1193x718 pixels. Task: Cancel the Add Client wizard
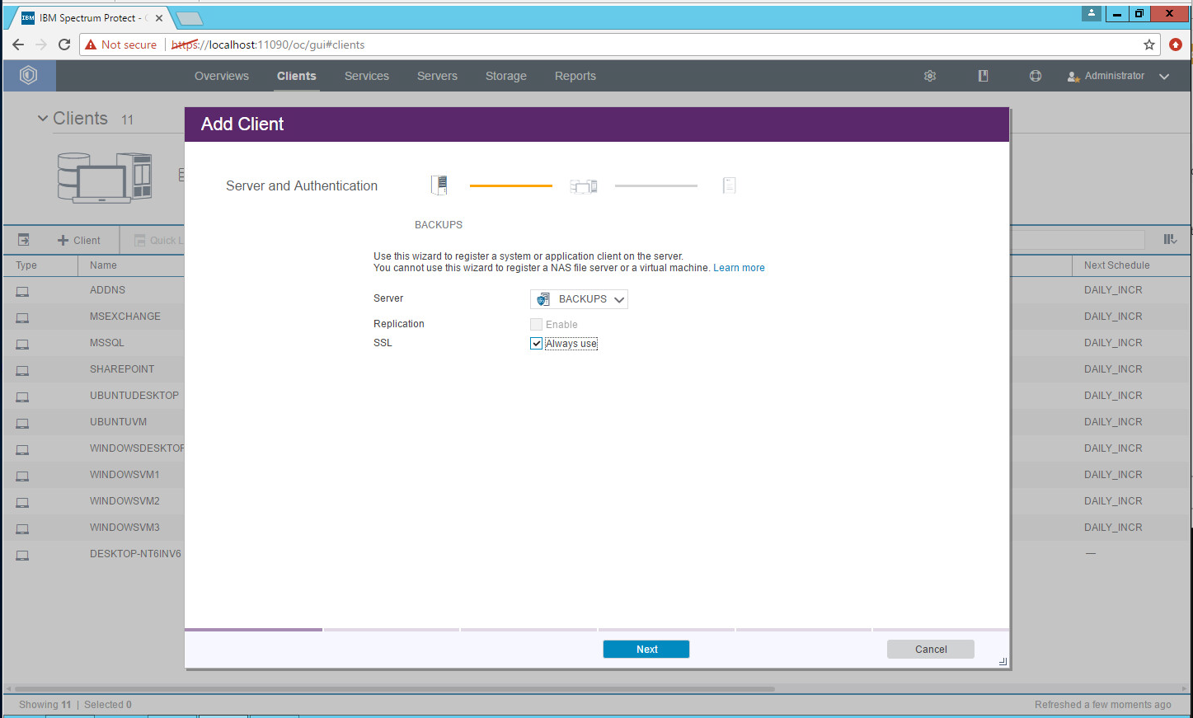[x=930, y=650]
